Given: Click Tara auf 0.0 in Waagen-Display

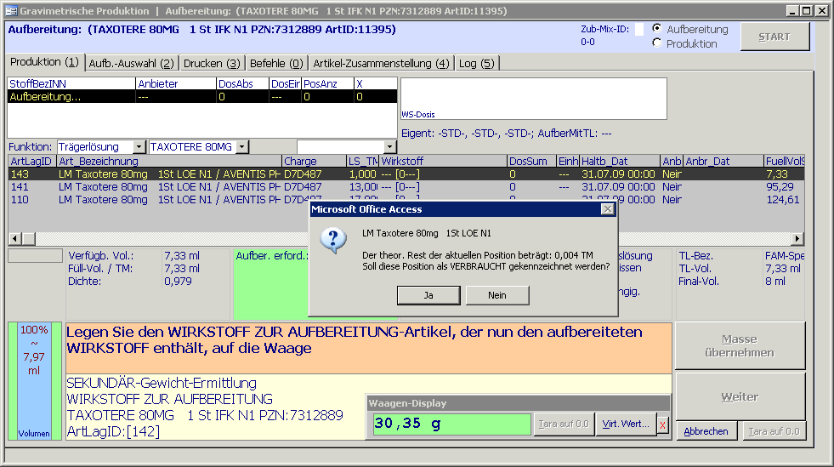Looking at the screenshot, I should 564,424.
